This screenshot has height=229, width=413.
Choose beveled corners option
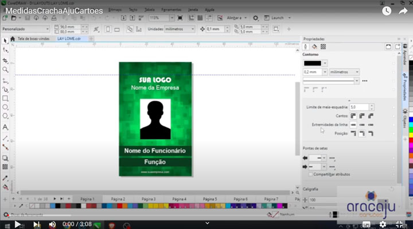click(x=371, y=116)
